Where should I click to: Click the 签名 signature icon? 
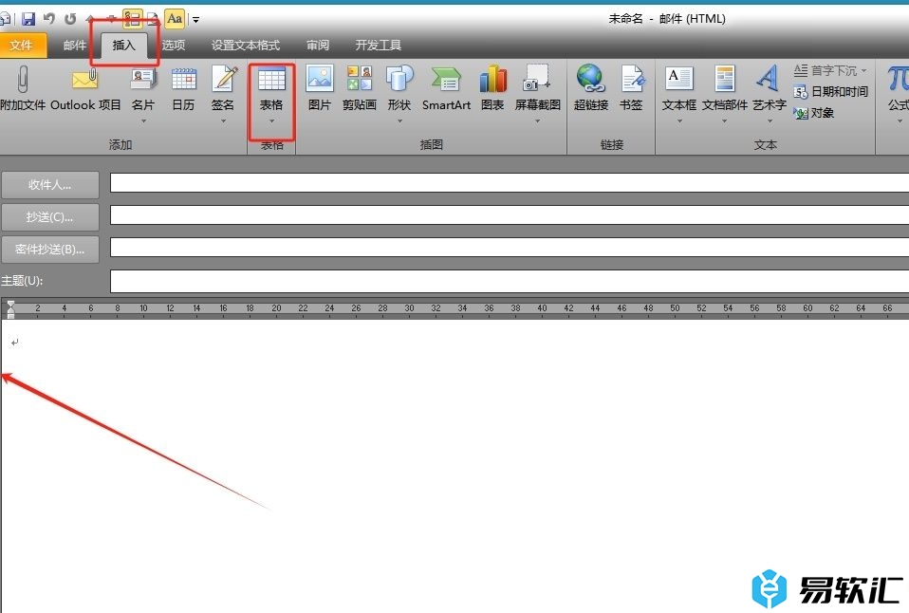223,79
